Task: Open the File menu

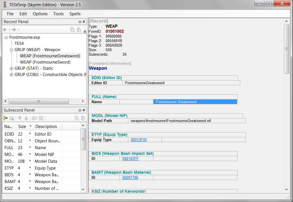Action: pos(10,14)
